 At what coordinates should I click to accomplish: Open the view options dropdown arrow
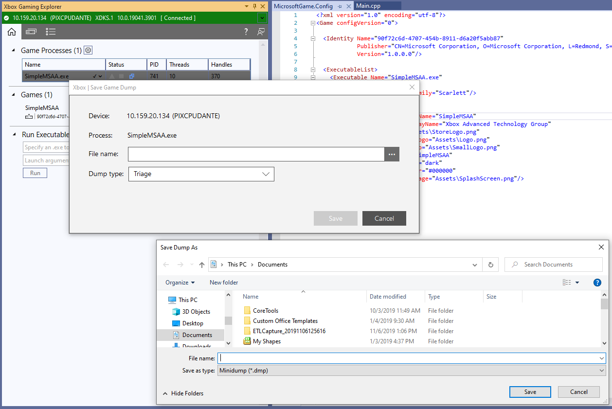[x=577, y=283]
